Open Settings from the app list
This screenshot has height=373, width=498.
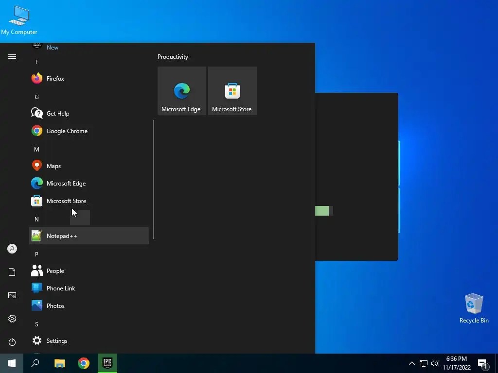click(89, 340)
